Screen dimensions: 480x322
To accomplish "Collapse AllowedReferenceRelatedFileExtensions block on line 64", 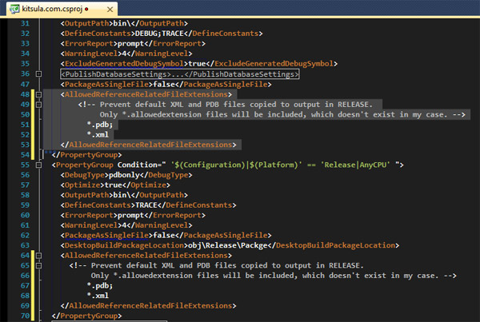I will (x=38, y=256).
